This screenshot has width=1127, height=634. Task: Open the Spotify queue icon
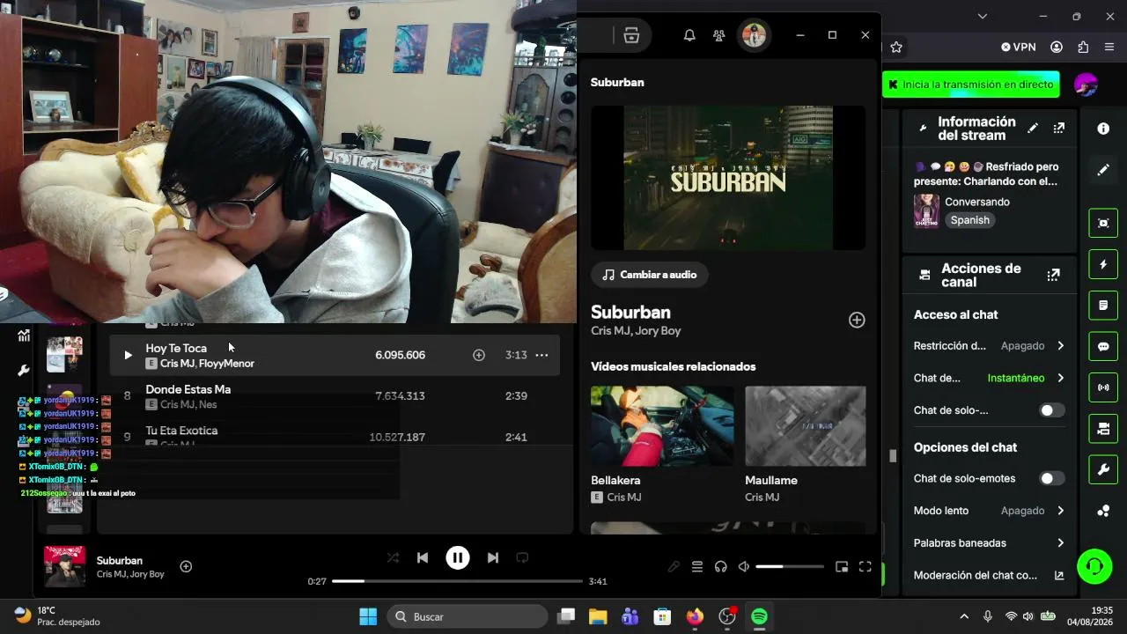[x=697, y=567]
